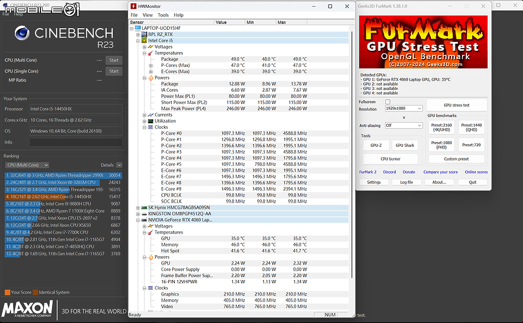Run the Preset:1080 (FHD) benchmark
Screen dimensions: 523x323
click(x=441, y=145)
